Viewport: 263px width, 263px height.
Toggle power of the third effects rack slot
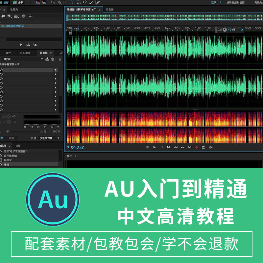coord(1,79)
